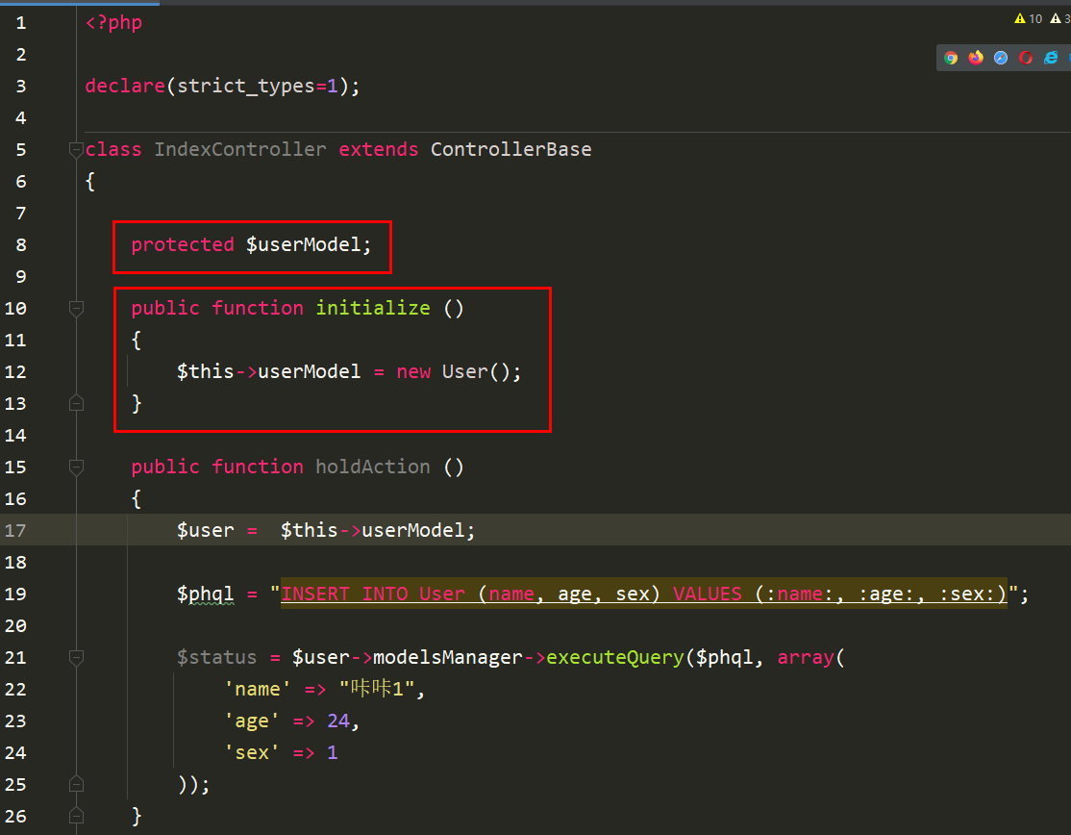Screen dimensions: 1071x835
Task: Collapse the initialize function fold marker
Action: 76,308
